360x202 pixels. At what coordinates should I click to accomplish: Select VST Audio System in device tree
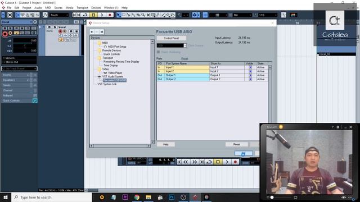point(112,76)
